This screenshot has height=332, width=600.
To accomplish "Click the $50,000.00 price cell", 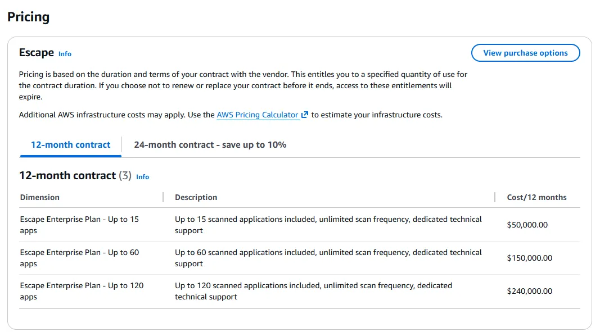I will point(527,225).
